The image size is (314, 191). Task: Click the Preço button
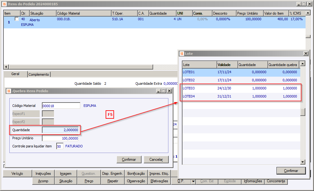point(89,181)
